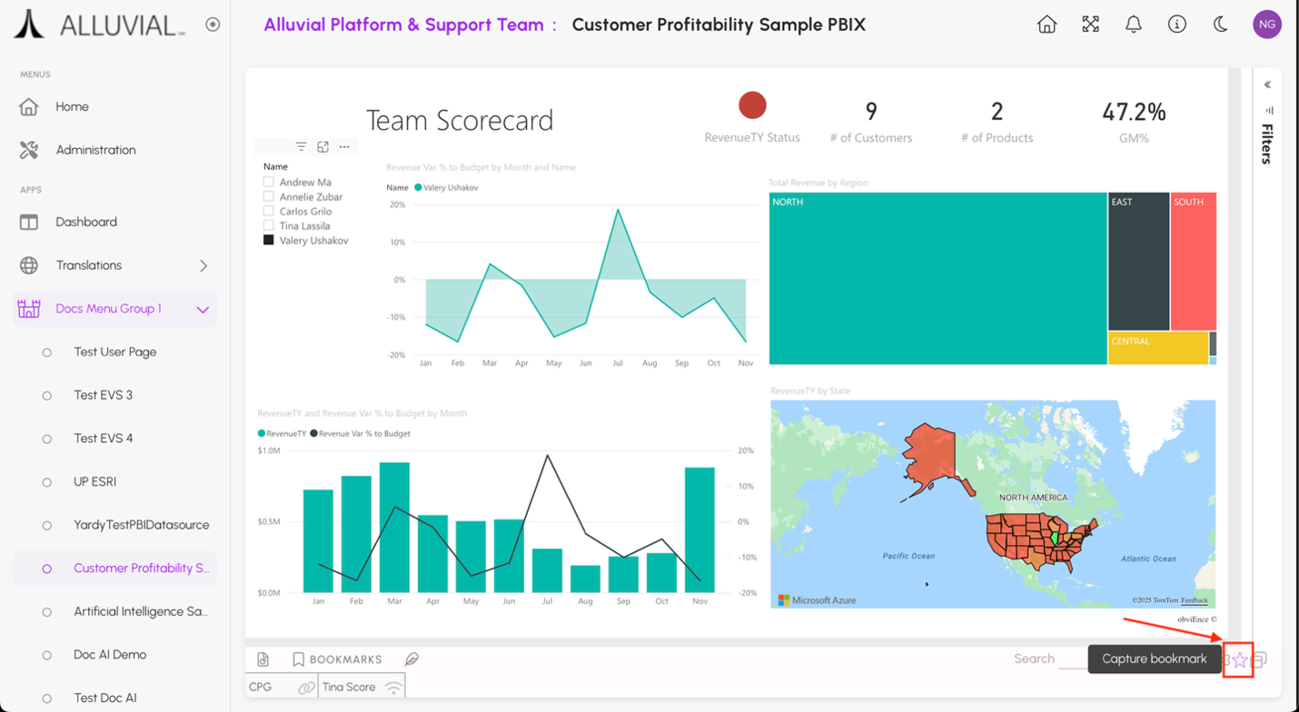Collapse the Docs Menu Group 1 section
This screenshot has height=712, width=1299.
click(203, 310)
